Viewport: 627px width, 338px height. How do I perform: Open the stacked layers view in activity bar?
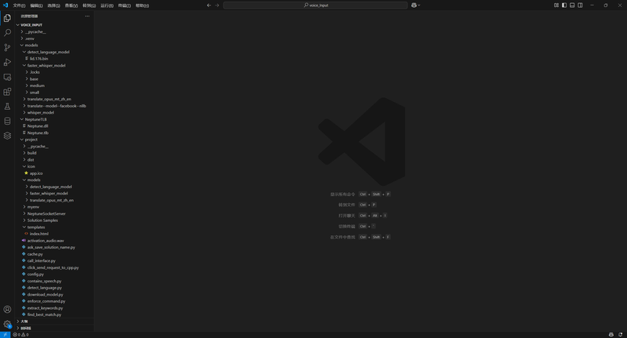coord(7,136)
